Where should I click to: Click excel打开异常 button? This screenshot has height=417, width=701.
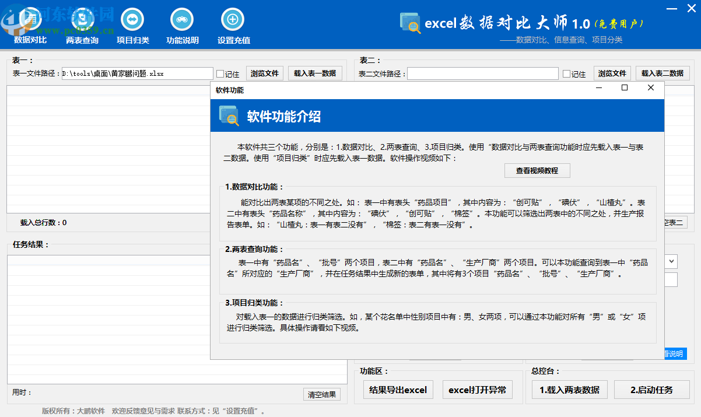478,390
